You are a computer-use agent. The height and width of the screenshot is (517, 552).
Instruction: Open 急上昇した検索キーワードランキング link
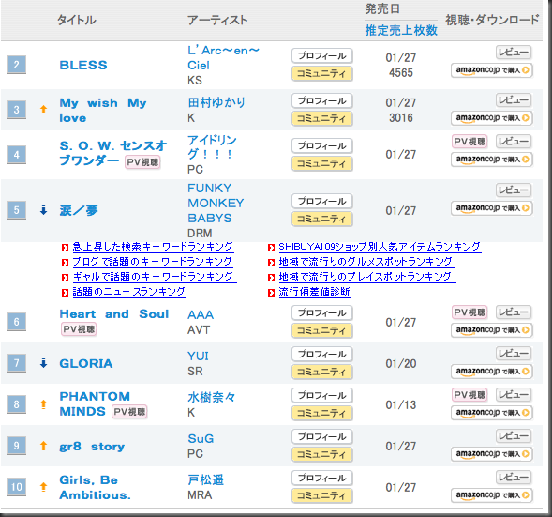[153, 247]
